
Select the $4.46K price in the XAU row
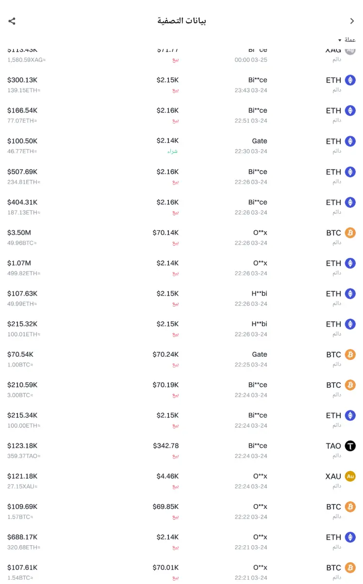[167, 476]
